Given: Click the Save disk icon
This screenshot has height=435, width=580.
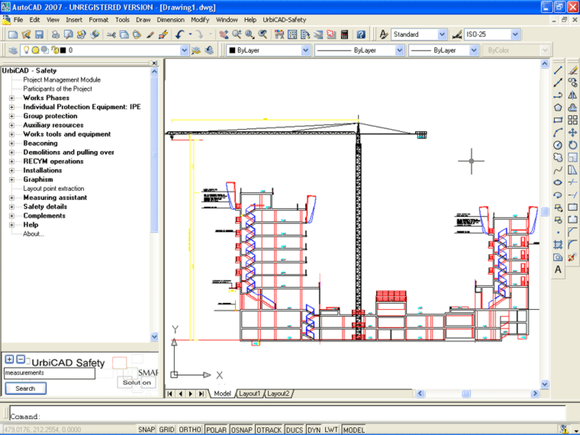Looking at the screenshot, I should point(39,34).
